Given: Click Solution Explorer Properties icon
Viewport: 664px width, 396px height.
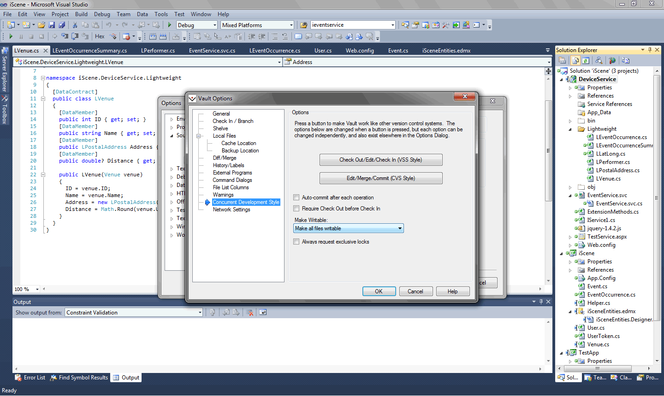Looking at the screenshot, I should tap(562, 60).
